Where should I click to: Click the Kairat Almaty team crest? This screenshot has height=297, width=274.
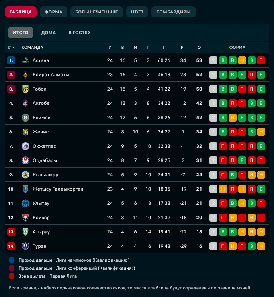[25, 75]
